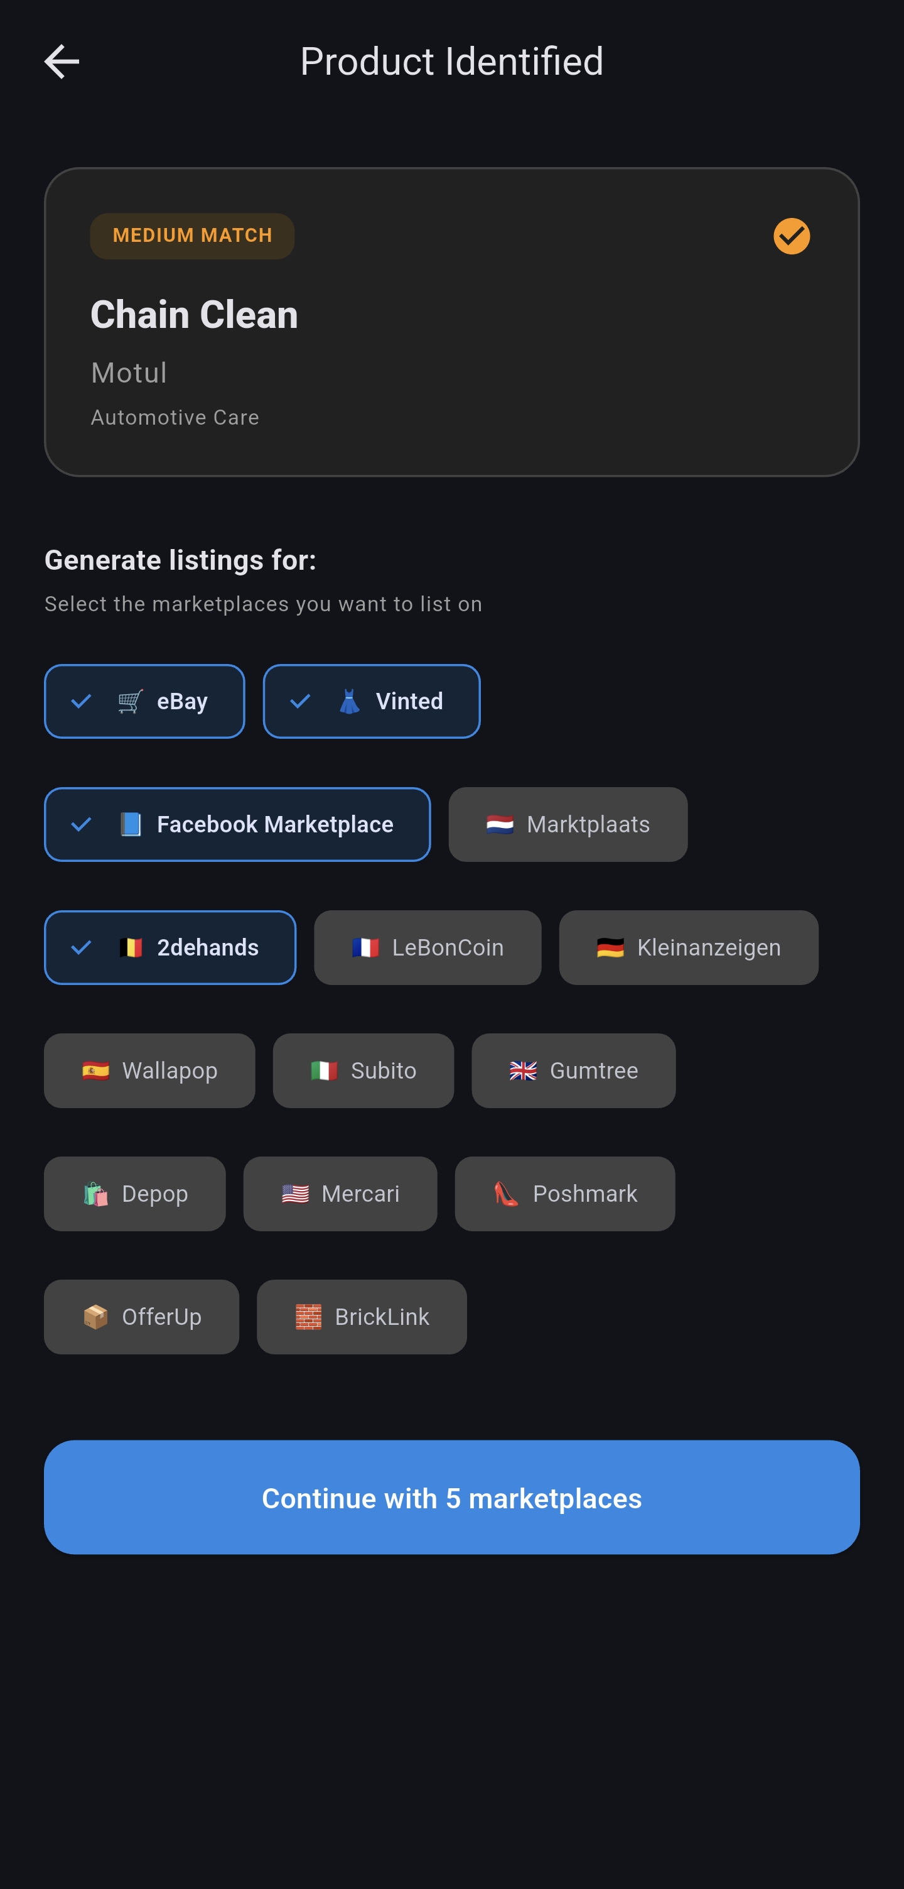Click the Vinted dress icon
The image size is (904, 1889).
[351, 701]
